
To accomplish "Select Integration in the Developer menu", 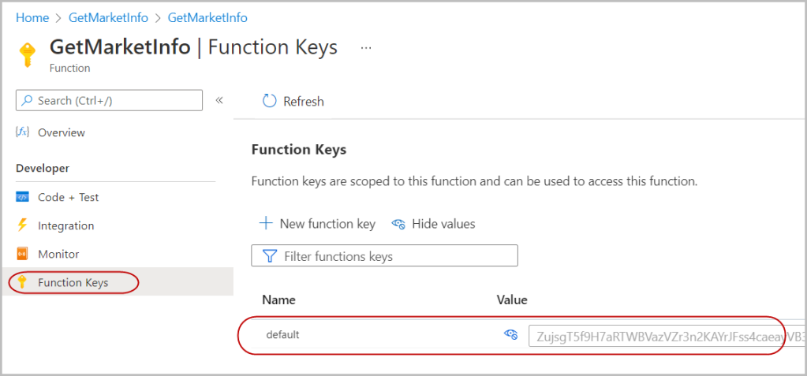I will (x=66, y=225).
